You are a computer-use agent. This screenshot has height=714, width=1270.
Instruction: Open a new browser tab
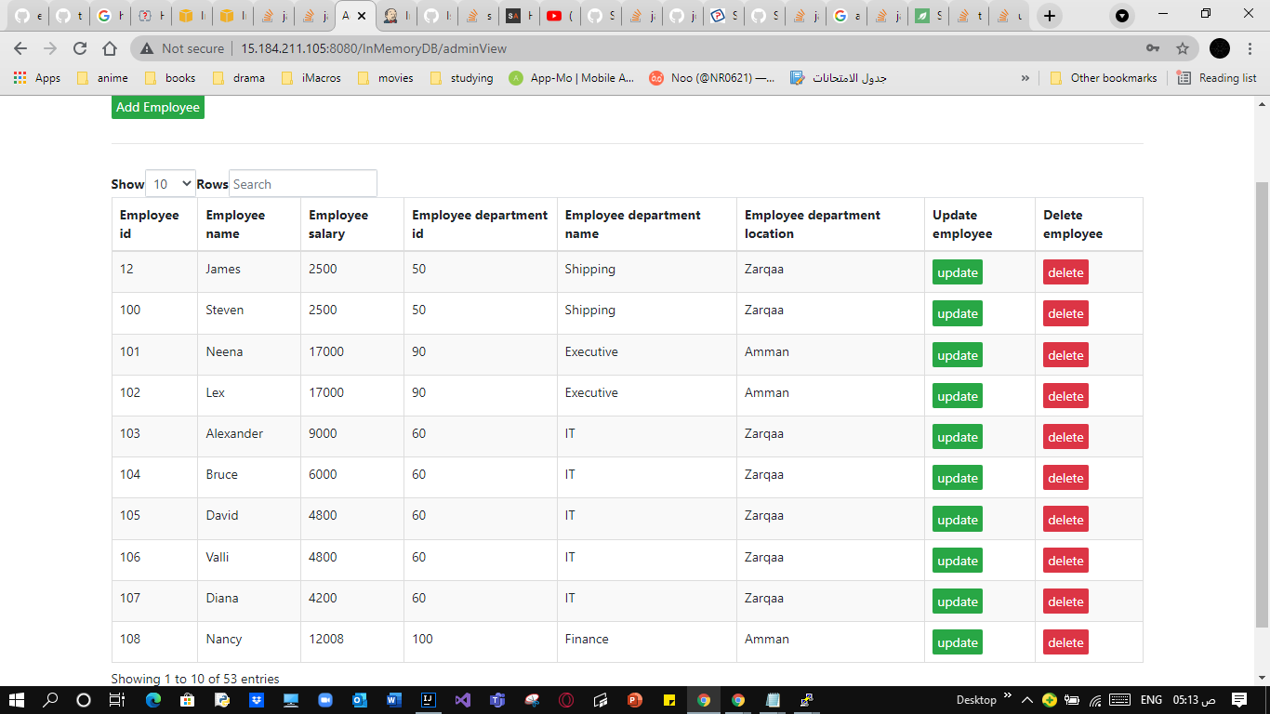[x=1050, y=16]
